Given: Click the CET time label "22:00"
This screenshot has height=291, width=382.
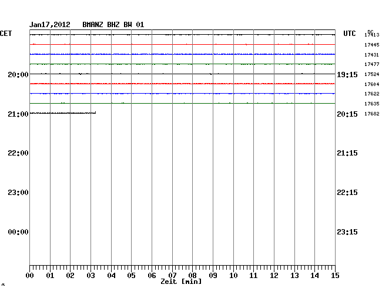Looking at the screenshot, I should [x=18, y=153].
